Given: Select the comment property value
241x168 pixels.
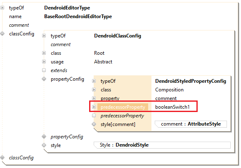Looking at the screenshot, I should point(166,98).
